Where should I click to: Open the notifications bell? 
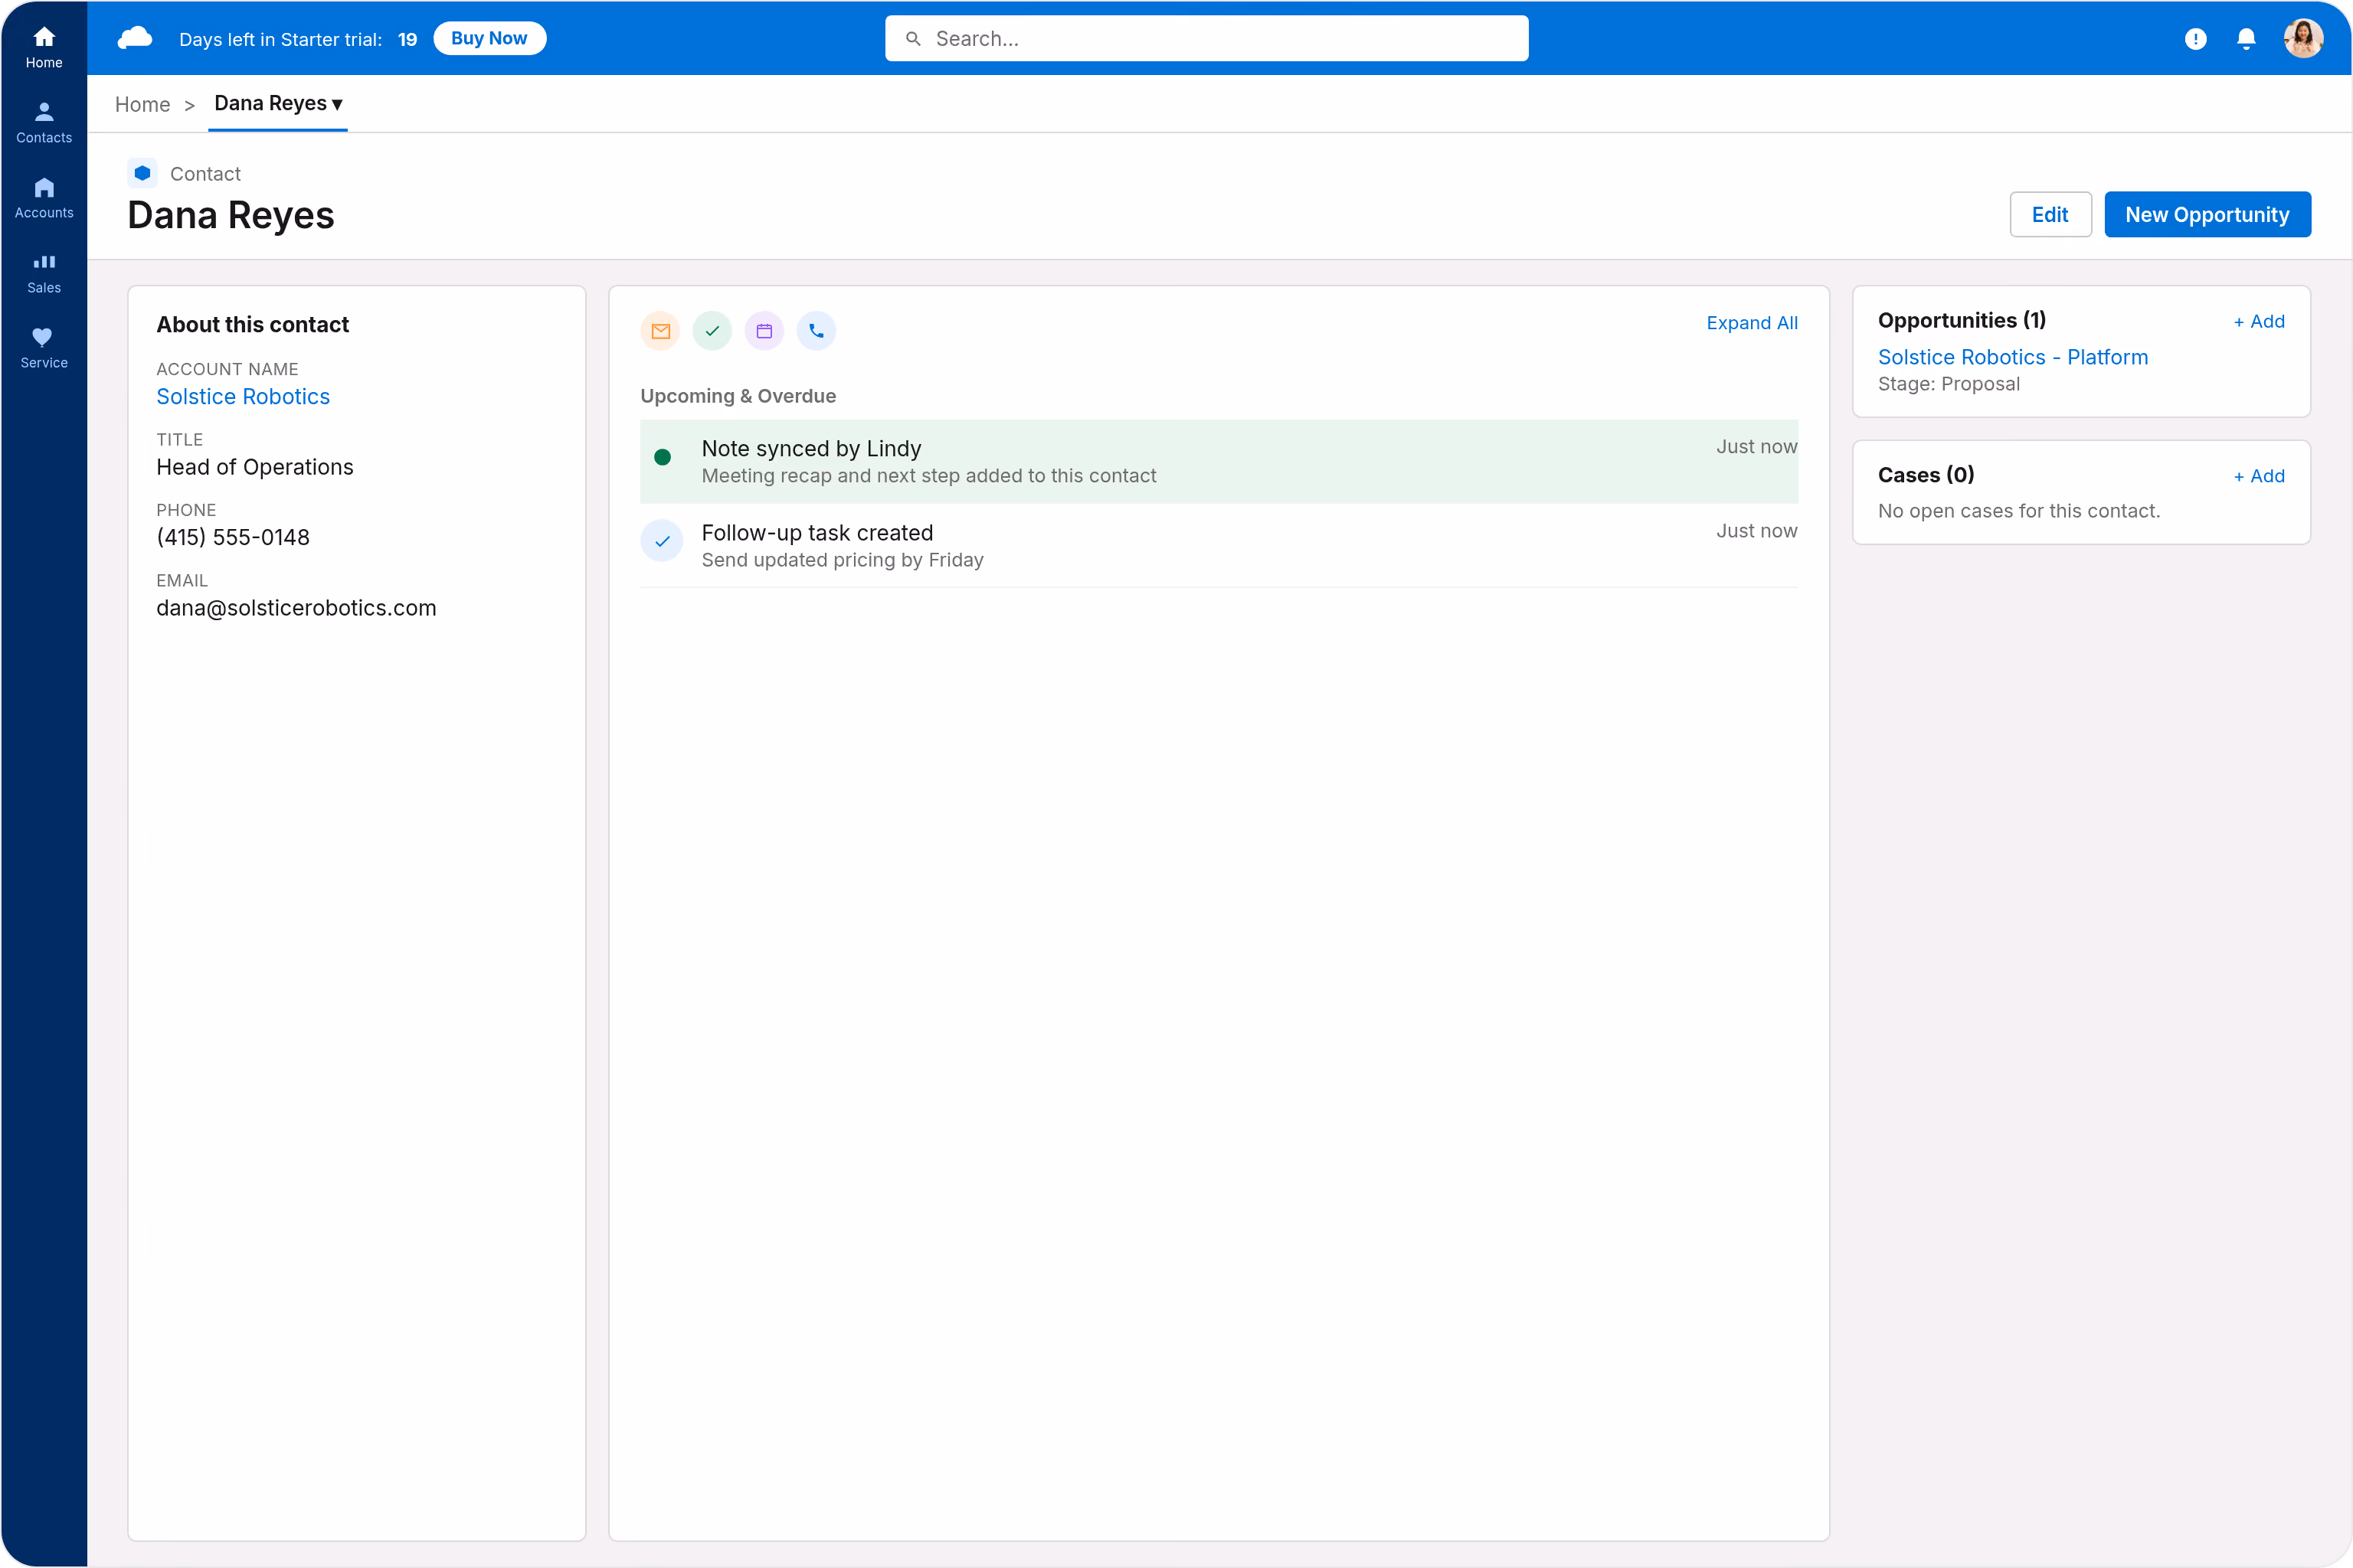coord(2246,39)
